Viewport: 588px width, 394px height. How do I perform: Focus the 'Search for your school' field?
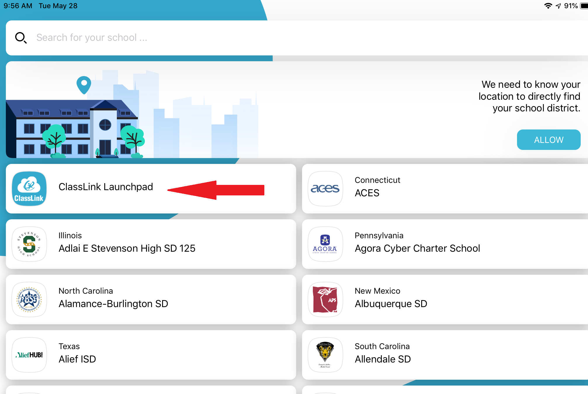pyautogui.click(x=297, y=38)
